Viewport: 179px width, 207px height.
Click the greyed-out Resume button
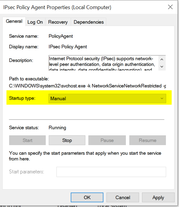(x=147, y=140)
